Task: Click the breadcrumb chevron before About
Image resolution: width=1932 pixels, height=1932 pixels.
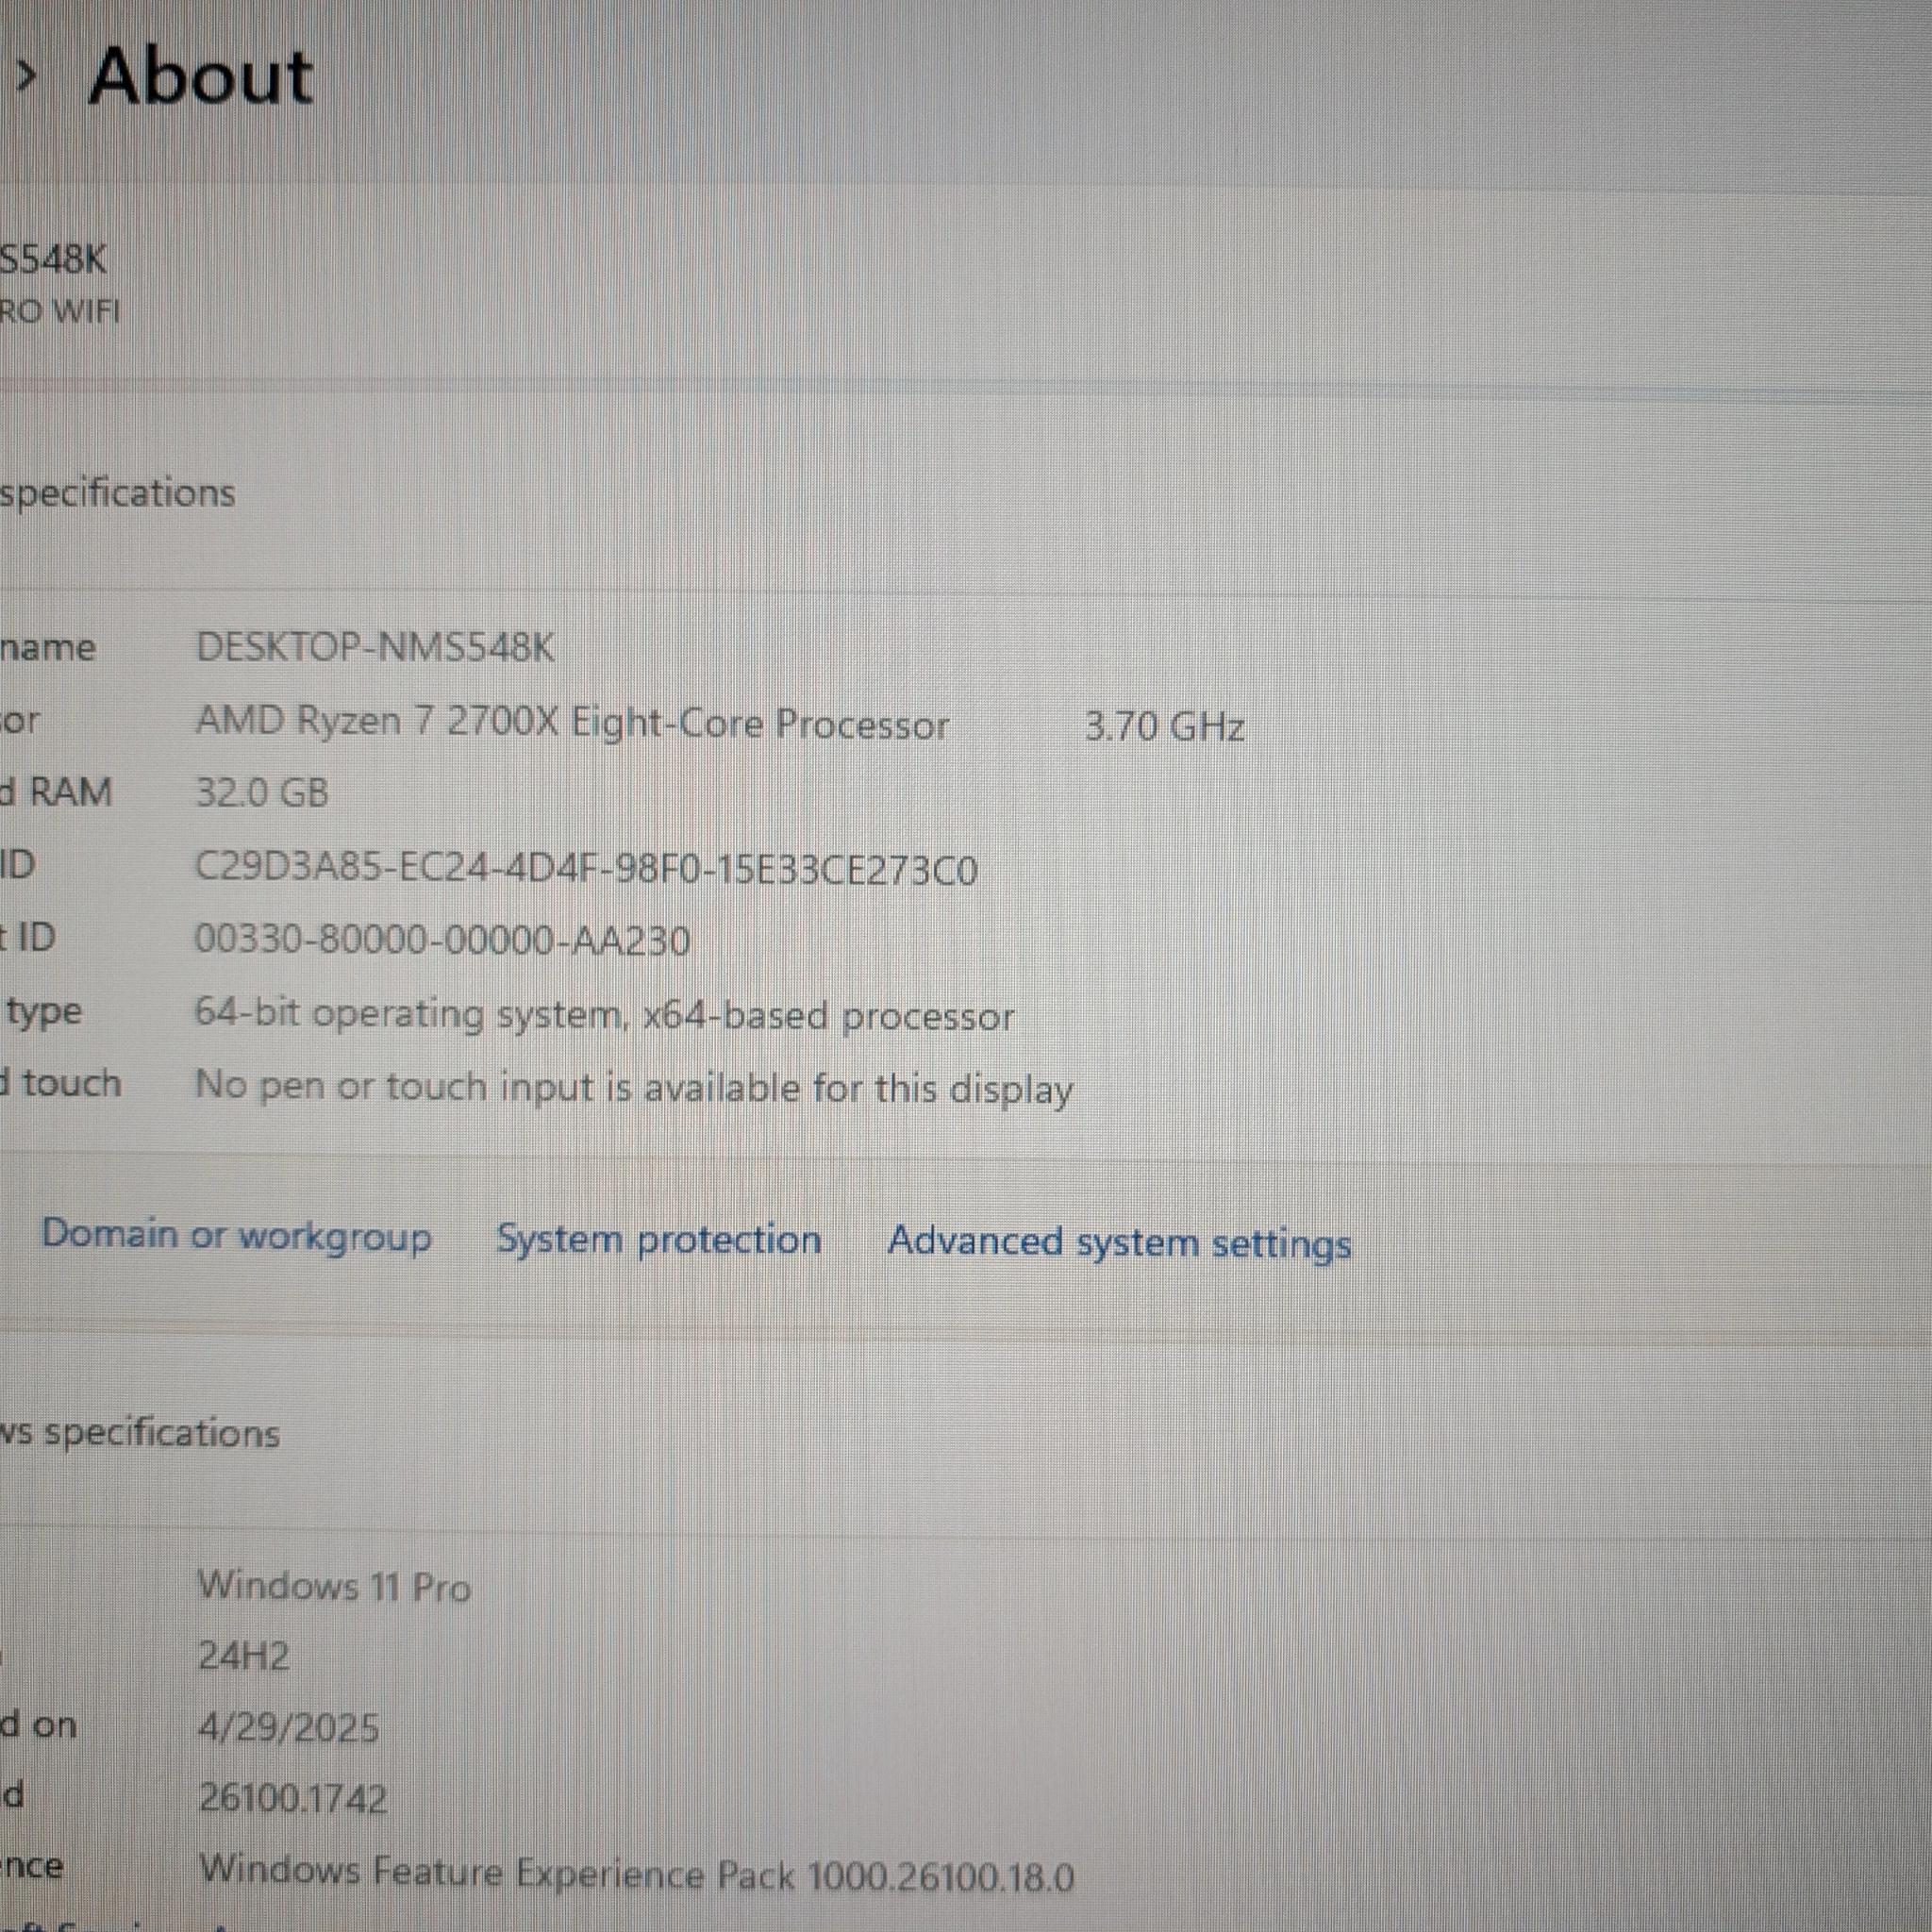Action: click(x=27, y=76)
